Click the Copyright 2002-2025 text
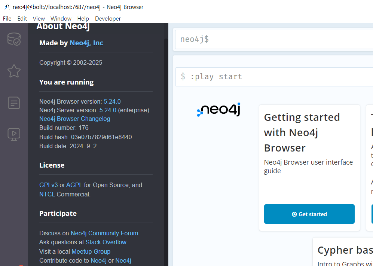Image resolution: width=373 pixels, height=266 pixels. coord(71,62)
